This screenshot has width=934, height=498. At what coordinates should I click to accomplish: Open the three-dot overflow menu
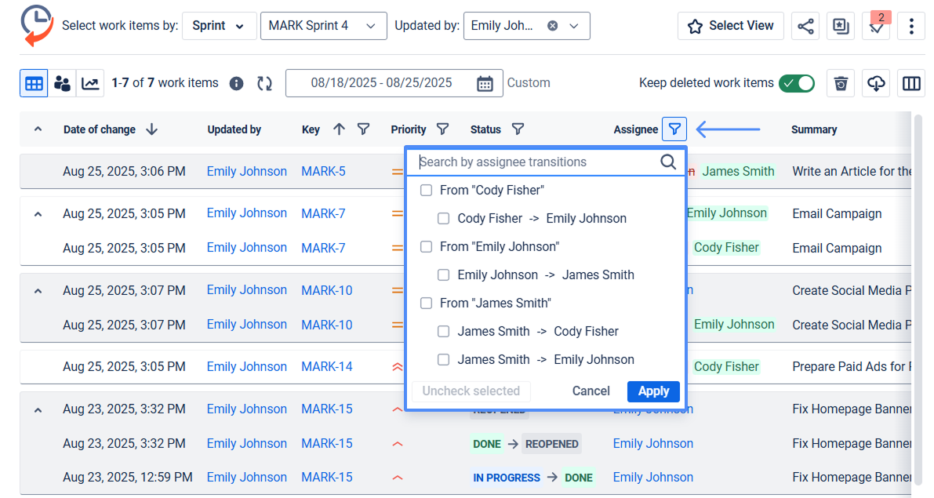(x=911, y=25)
